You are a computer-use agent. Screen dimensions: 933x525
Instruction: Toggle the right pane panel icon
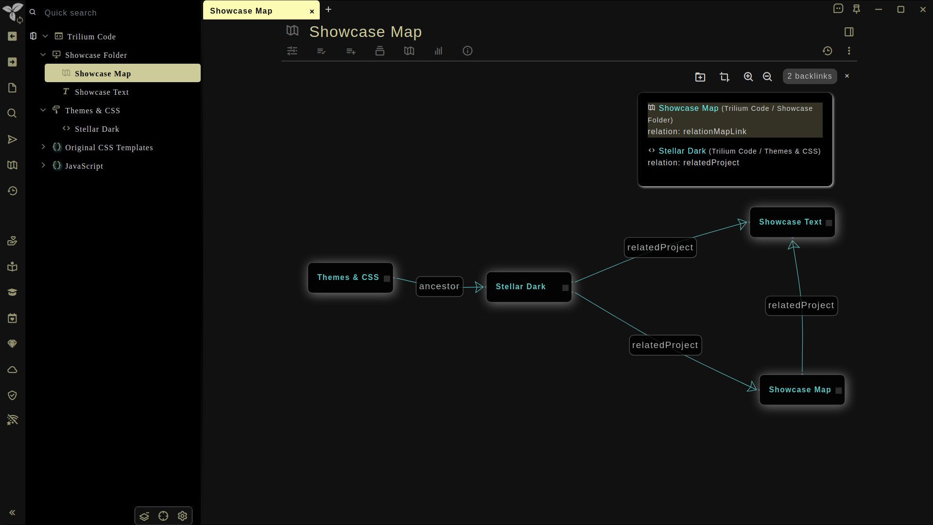(x=849, y=32)
